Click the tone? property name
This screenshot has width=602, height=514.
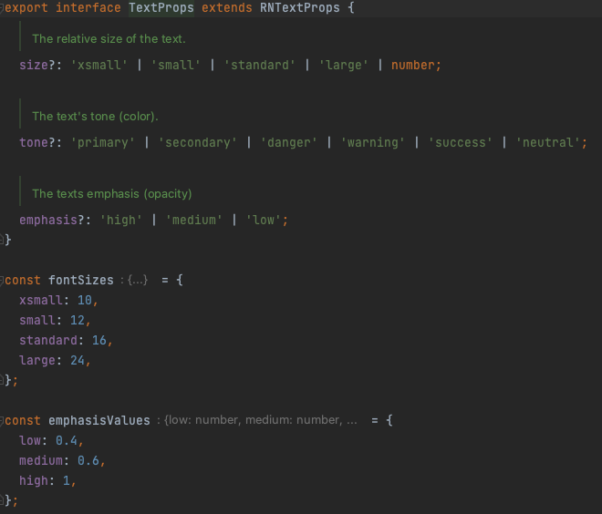pos(34,142)
